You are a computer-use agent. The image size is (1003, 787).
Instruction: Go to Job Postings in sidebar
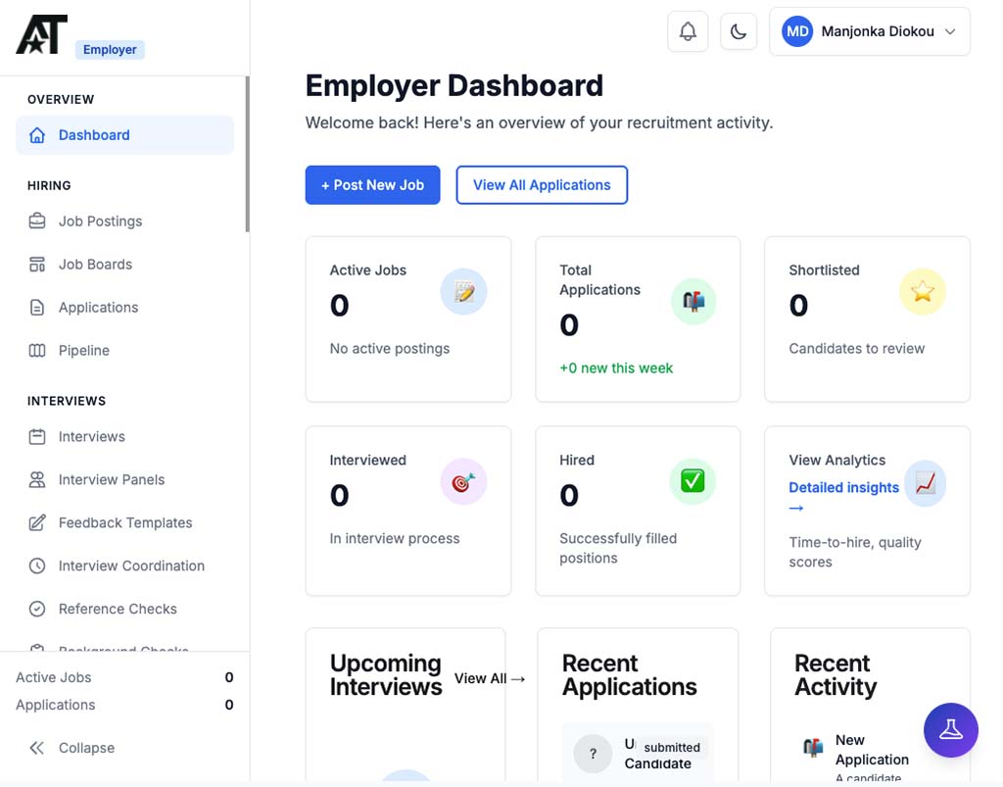(x=100, y=221)
